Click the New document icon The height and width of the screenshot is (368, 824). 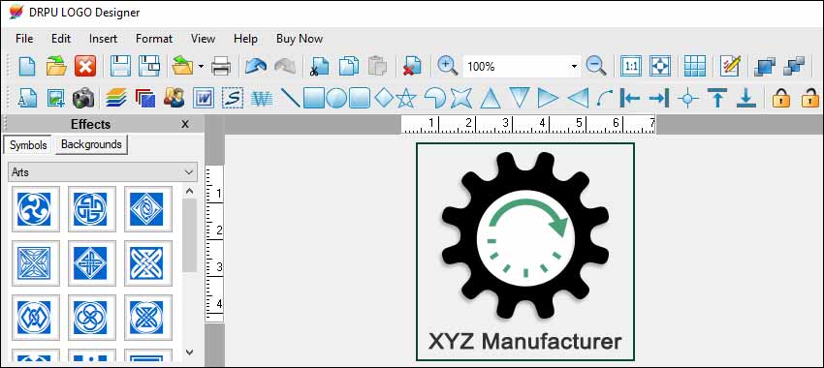pyautogui.click(x=27, y=67)
